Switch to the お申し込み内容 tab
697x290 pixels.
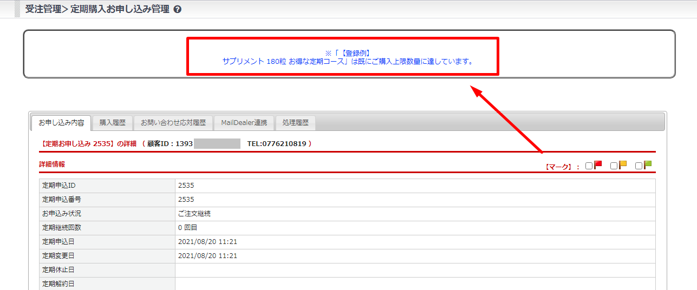[61, 123]
